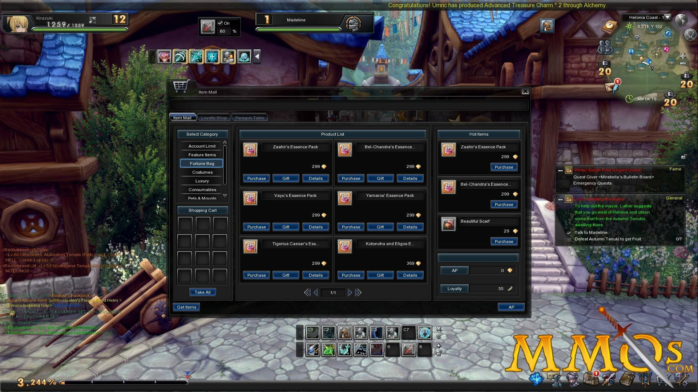Select skill slot 1 on hotbar

tap(312, 350)
